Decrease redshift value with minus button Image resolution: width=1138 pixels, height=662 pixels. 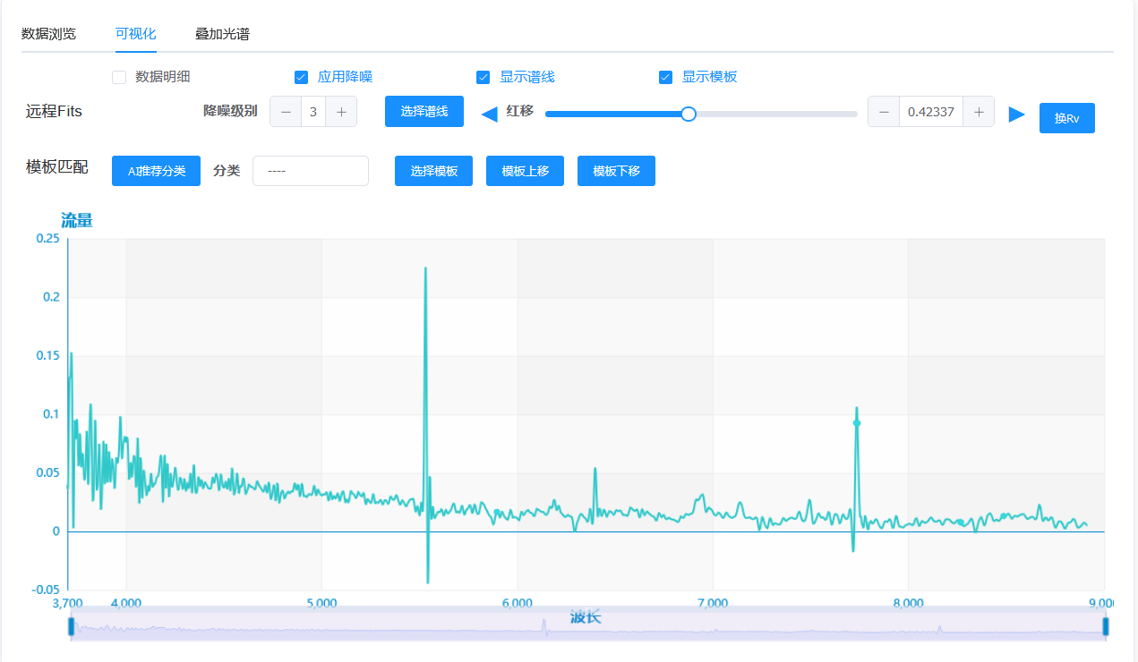coord(884,112)
